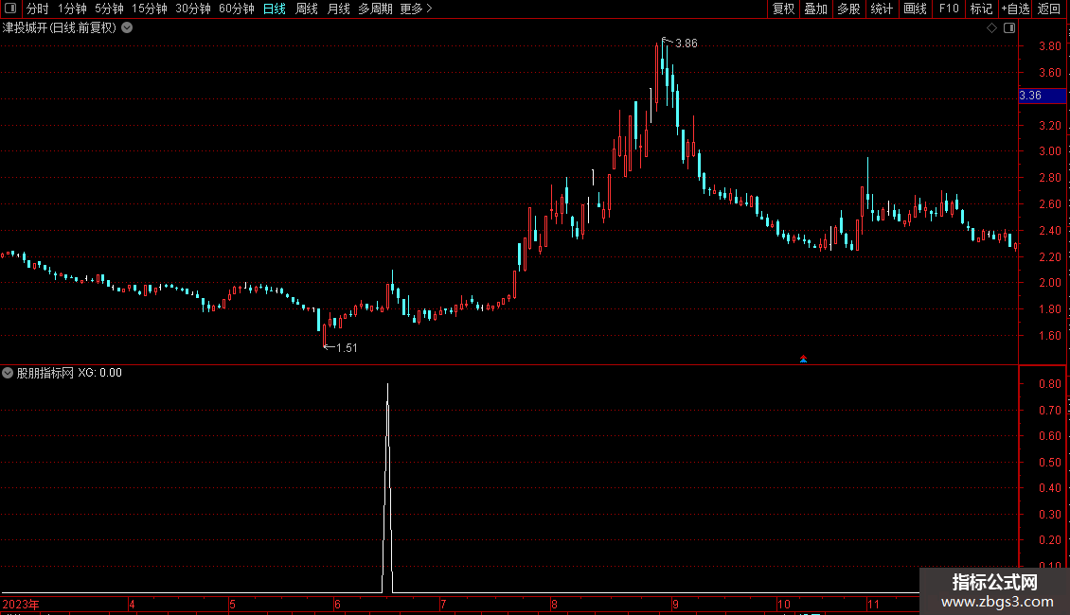Image resolution: width=1070 pixels, height=615 pixels.
Task: Click the current price tag 3.36
Action: pyautogui.click(x=1042, y=96)
